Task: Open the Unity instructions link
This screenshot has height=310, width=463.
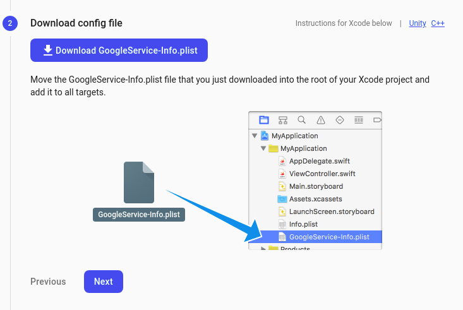Action: [x=418, y=23]
